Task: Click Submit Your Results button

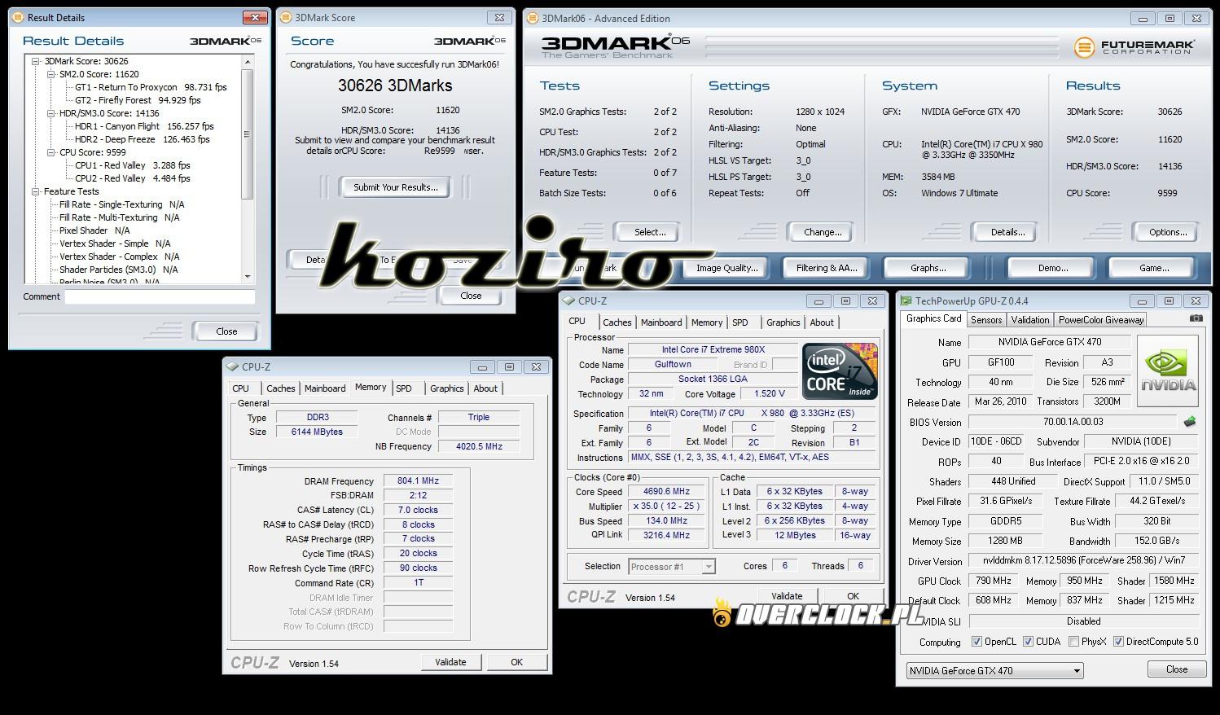Action: tap(396, 187)
